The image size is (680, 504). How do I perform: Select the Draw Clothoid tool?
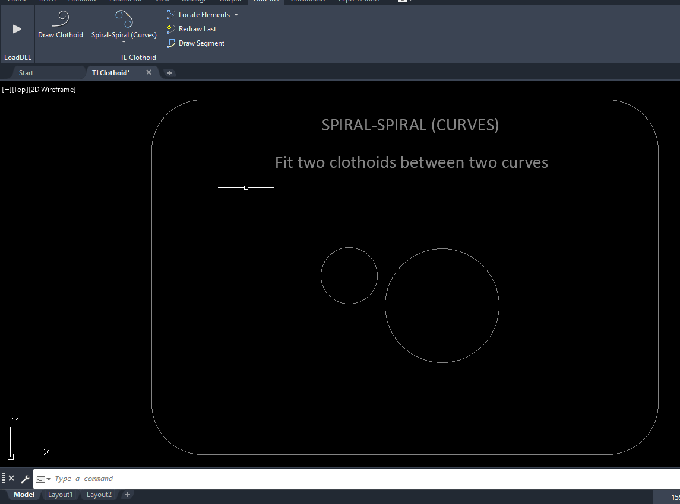coord(61,24)
